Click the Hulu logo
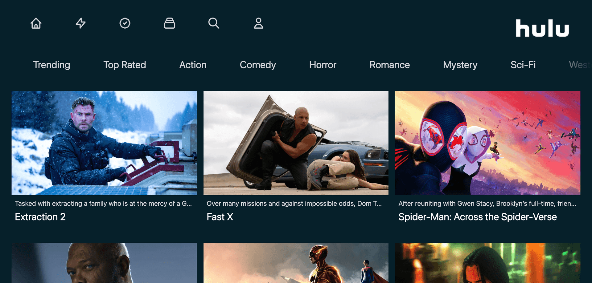592x283 pixels. pos(542,28)
